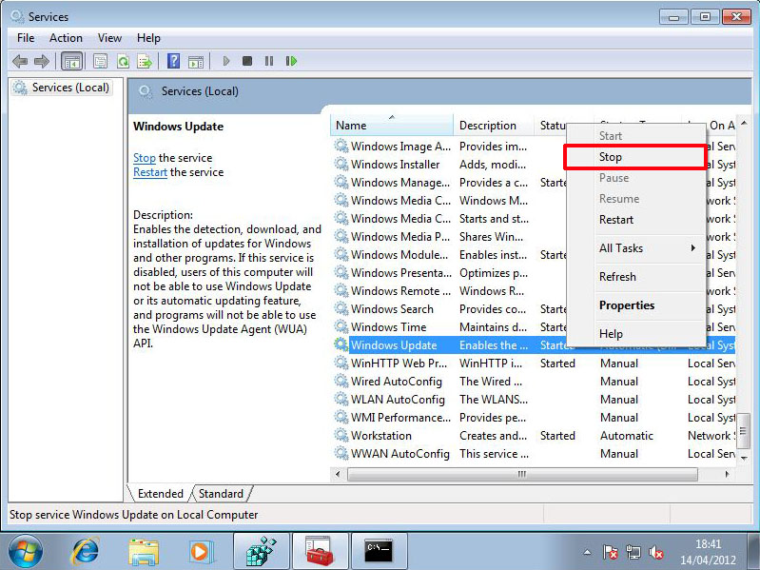Switch to the Extended tab

(x=161, y=494)
